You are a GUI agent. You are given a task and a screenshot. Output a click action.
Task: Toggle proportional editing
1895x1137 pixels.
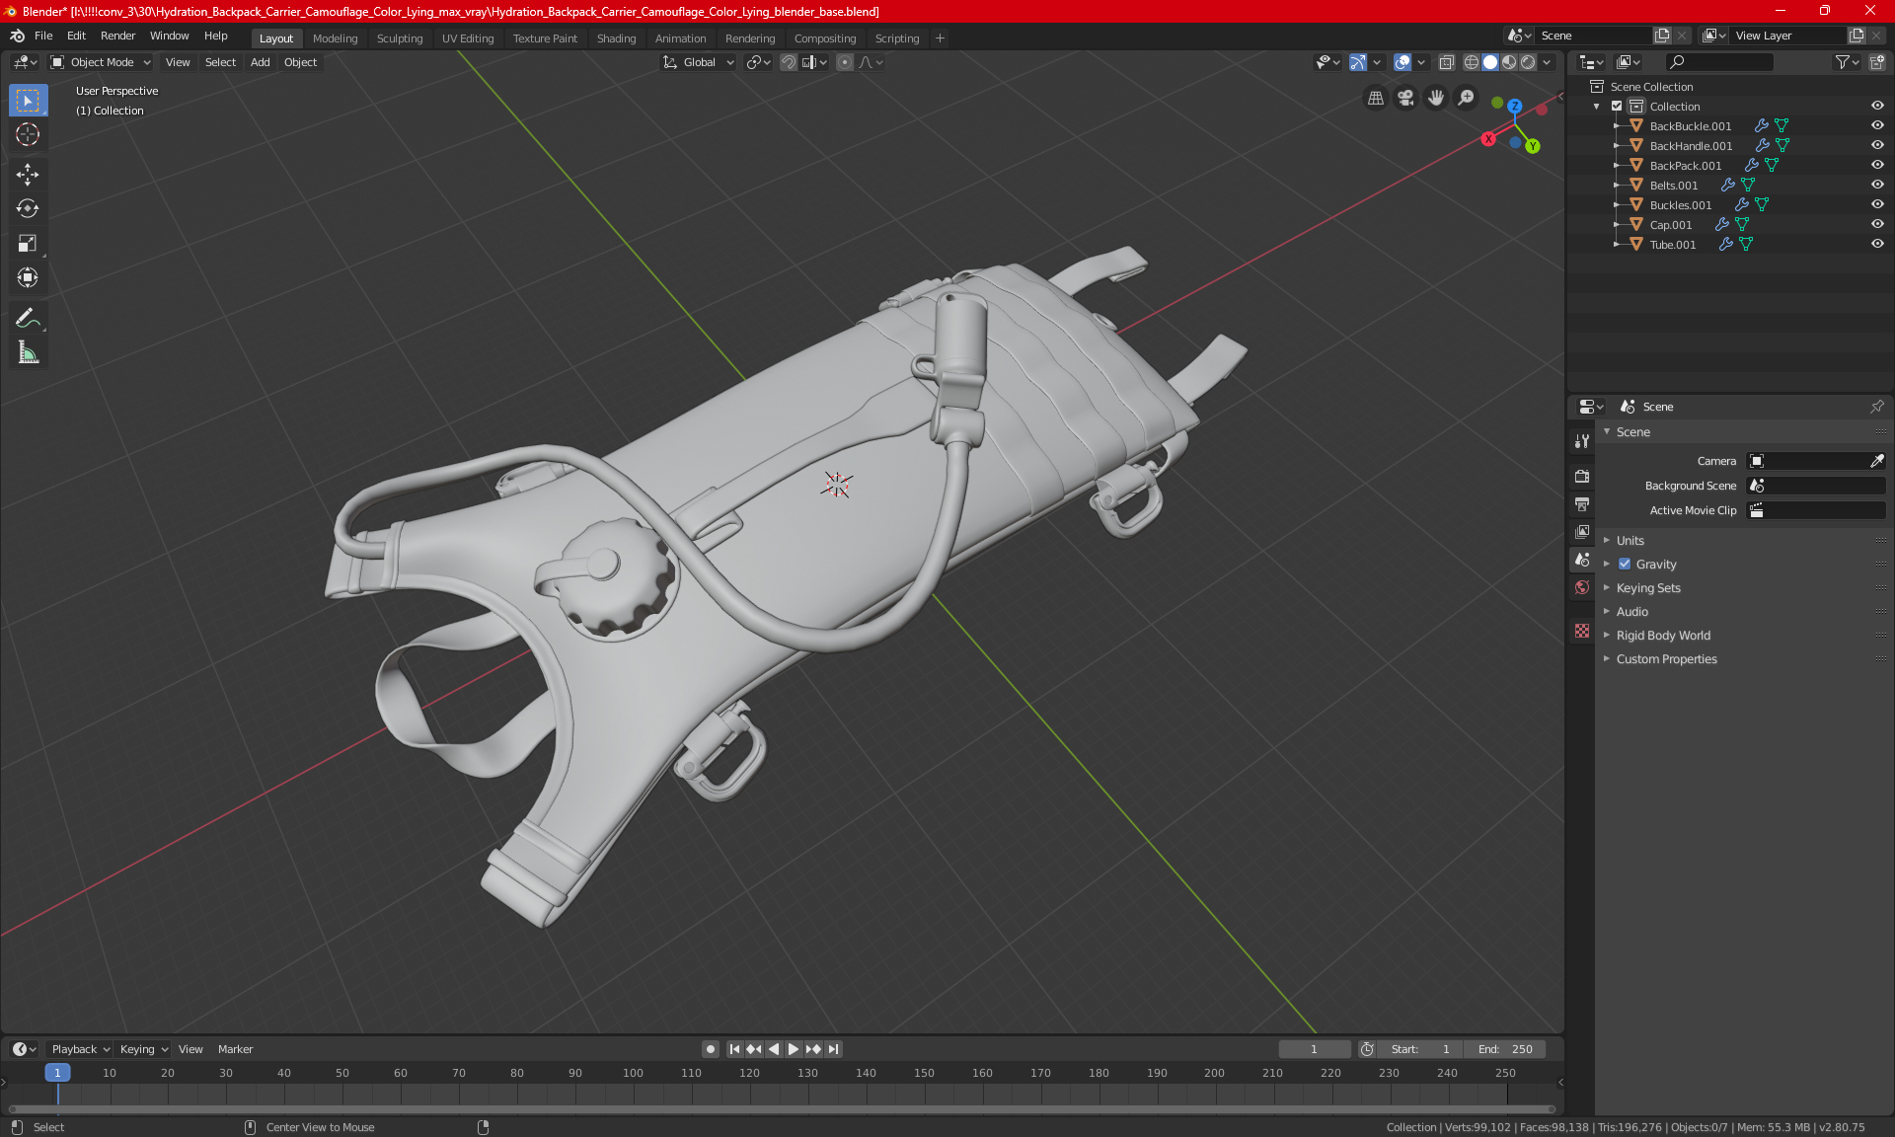(844, 62)
